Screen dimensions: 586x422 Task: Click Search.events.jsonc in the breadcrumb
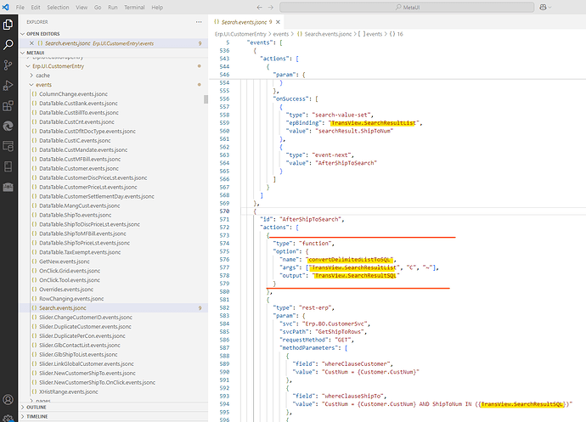point(324,34)
